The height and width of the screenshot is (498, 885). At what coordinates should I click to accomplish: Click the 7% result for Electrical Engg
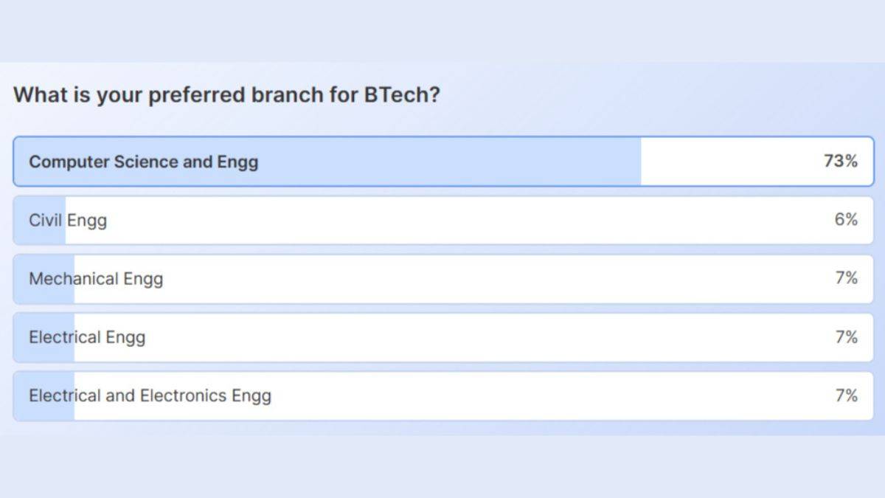click(846, 337)
